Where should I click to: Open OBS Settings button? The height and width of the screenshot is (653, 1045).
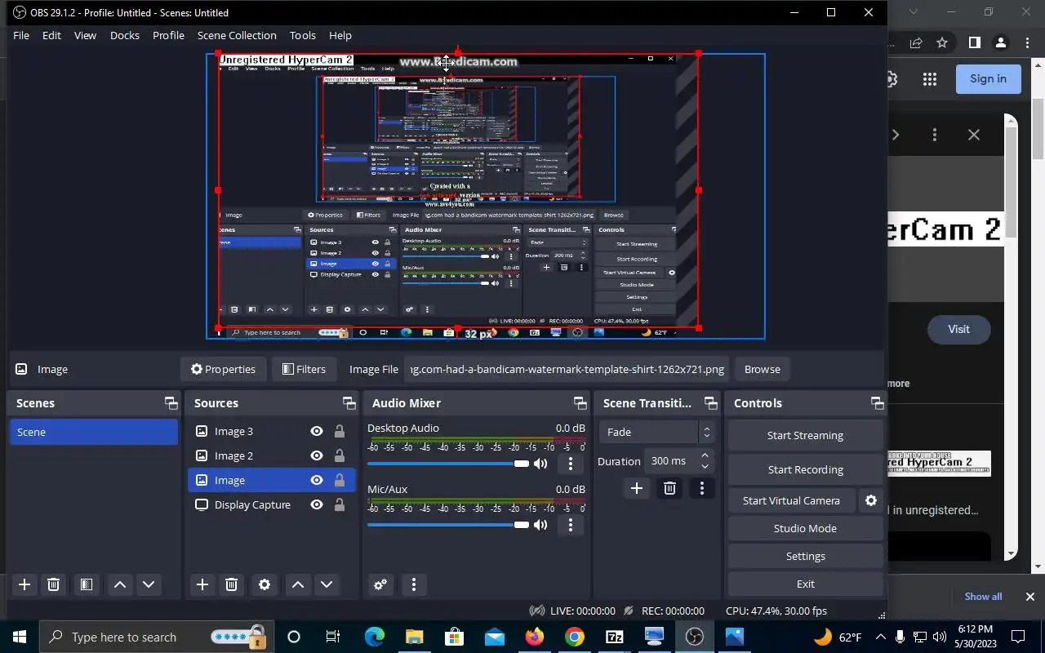(x=805, y=556)
